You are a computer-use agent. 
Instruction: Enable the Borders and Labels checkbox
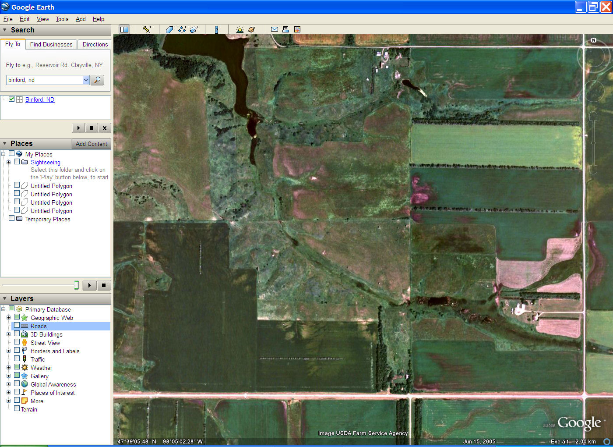(17, 351)
